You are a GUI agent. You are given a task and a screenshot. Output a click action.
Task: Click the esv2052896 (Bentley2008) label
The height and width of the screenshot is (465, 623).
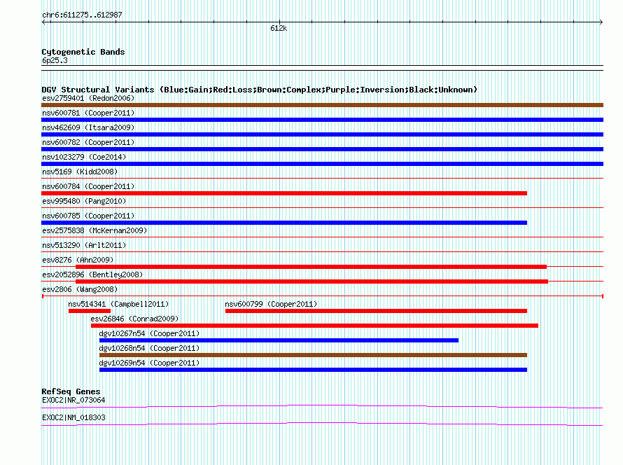point(92,275)
